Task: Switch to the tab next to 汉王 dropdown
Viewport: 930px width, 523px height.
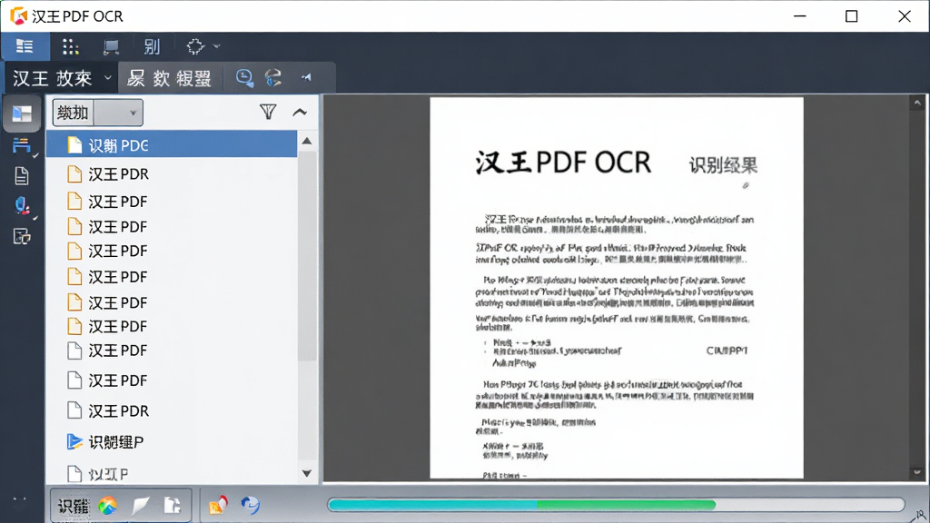Action: (170, 78)
